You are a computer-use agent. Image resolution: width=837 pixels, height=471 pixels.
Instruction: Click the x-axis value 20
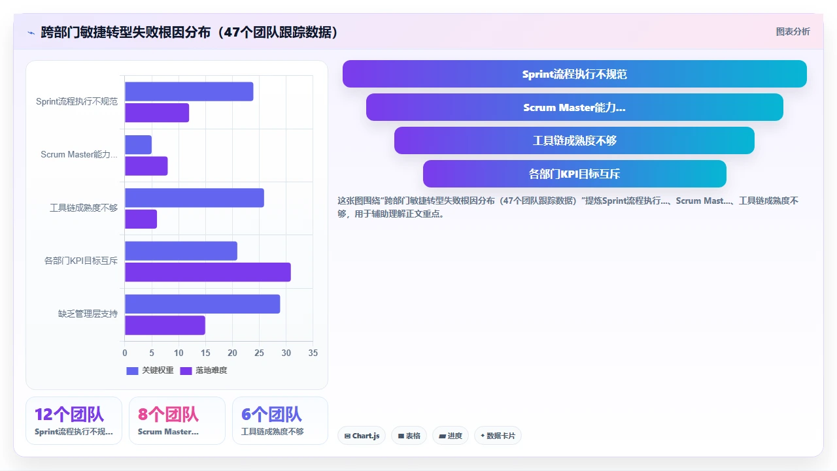pos(232,353)
